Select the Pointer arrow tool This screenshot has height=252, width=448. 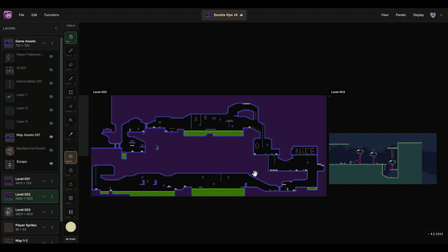pos(71,107)
